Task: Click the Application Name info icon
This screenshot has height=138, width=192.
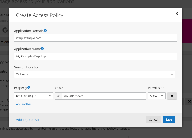Action: [42, 49]
